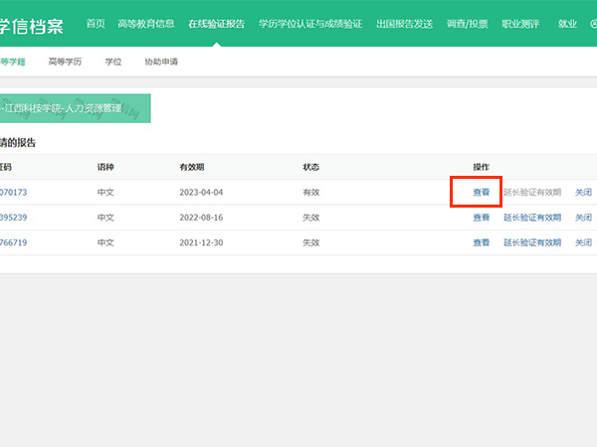Switch to the 协助申请 tab
597x447 pixels.
(161, 62)
